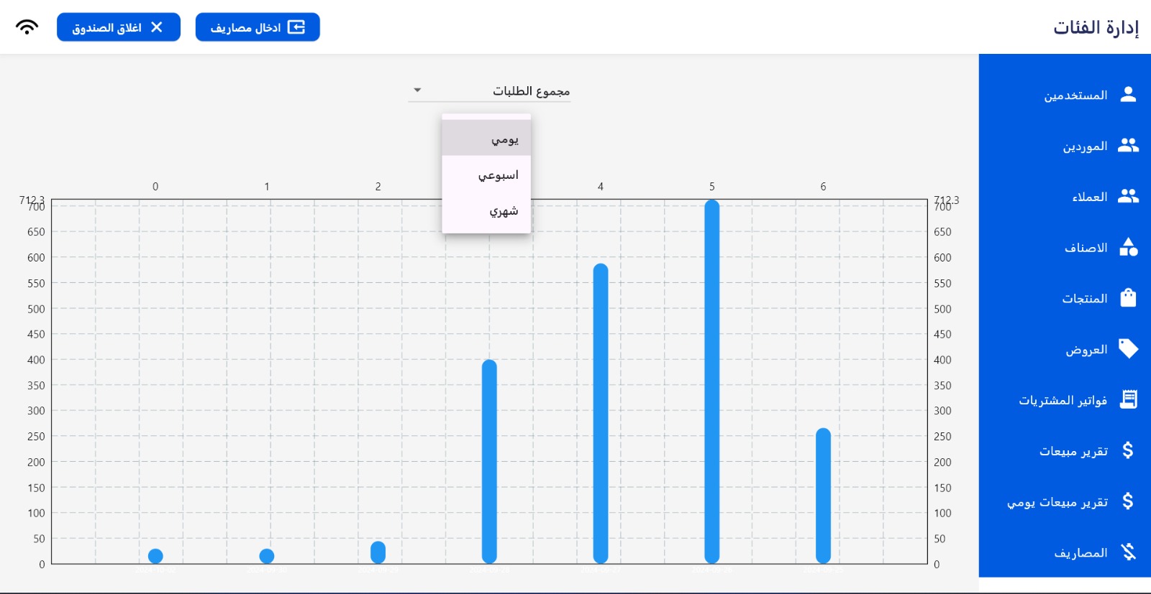
Task: Click the shapes icon for الاصناف
Action: pos(1128,247)
